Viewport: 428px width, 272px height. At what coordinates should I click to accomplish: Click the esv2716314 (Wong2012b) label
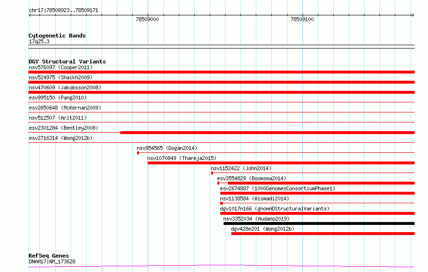pyautogui.click(x=61, y=138)
